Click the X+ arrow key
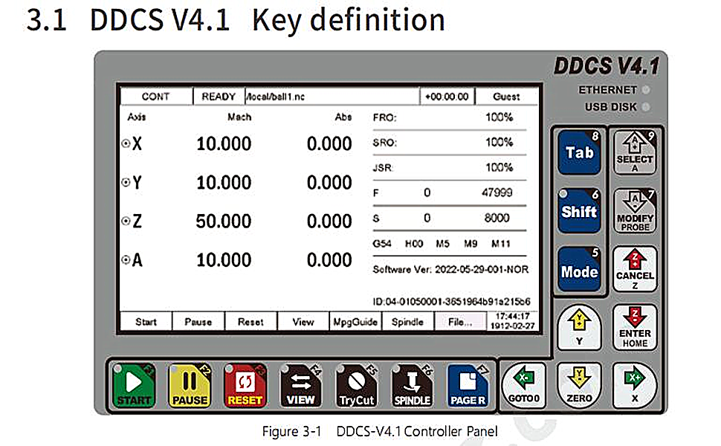 635,385
